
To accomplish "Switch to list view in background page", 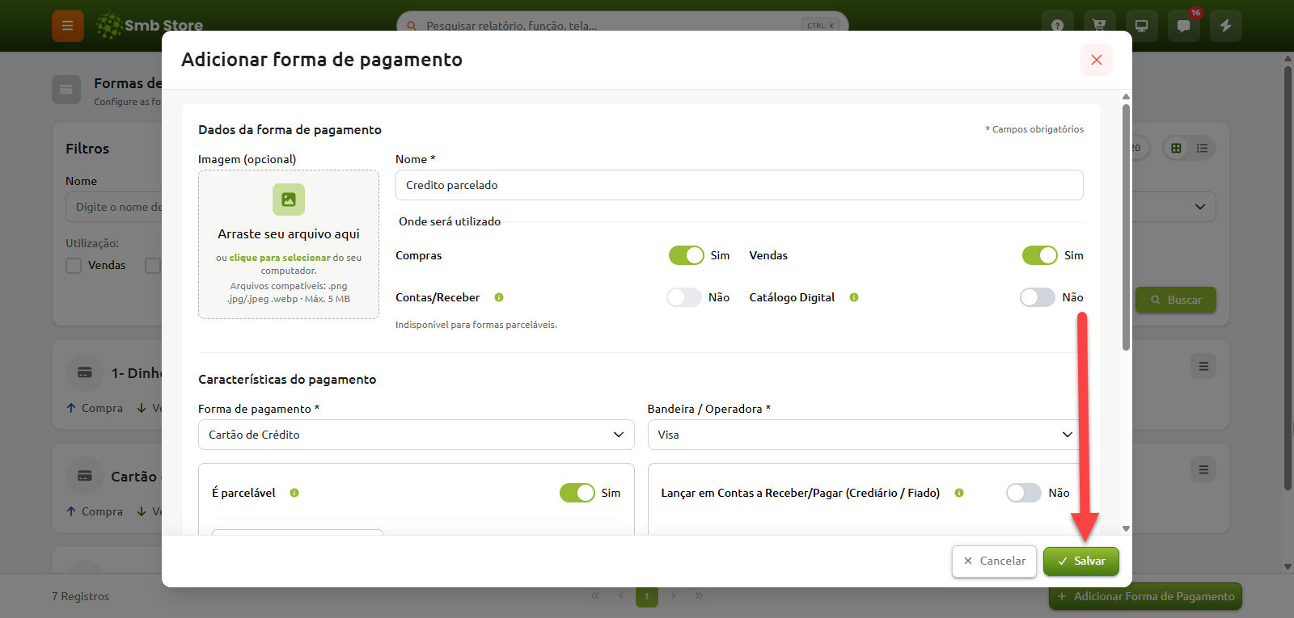I will (x=1203, y=148).
